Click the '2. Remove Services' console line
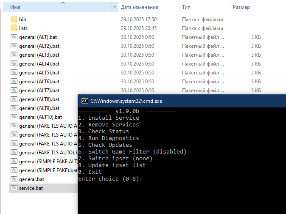 click(109, 125)
